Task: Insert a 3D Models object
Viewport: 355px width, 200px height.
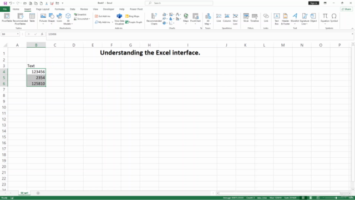Action: [x=68, y=19]
